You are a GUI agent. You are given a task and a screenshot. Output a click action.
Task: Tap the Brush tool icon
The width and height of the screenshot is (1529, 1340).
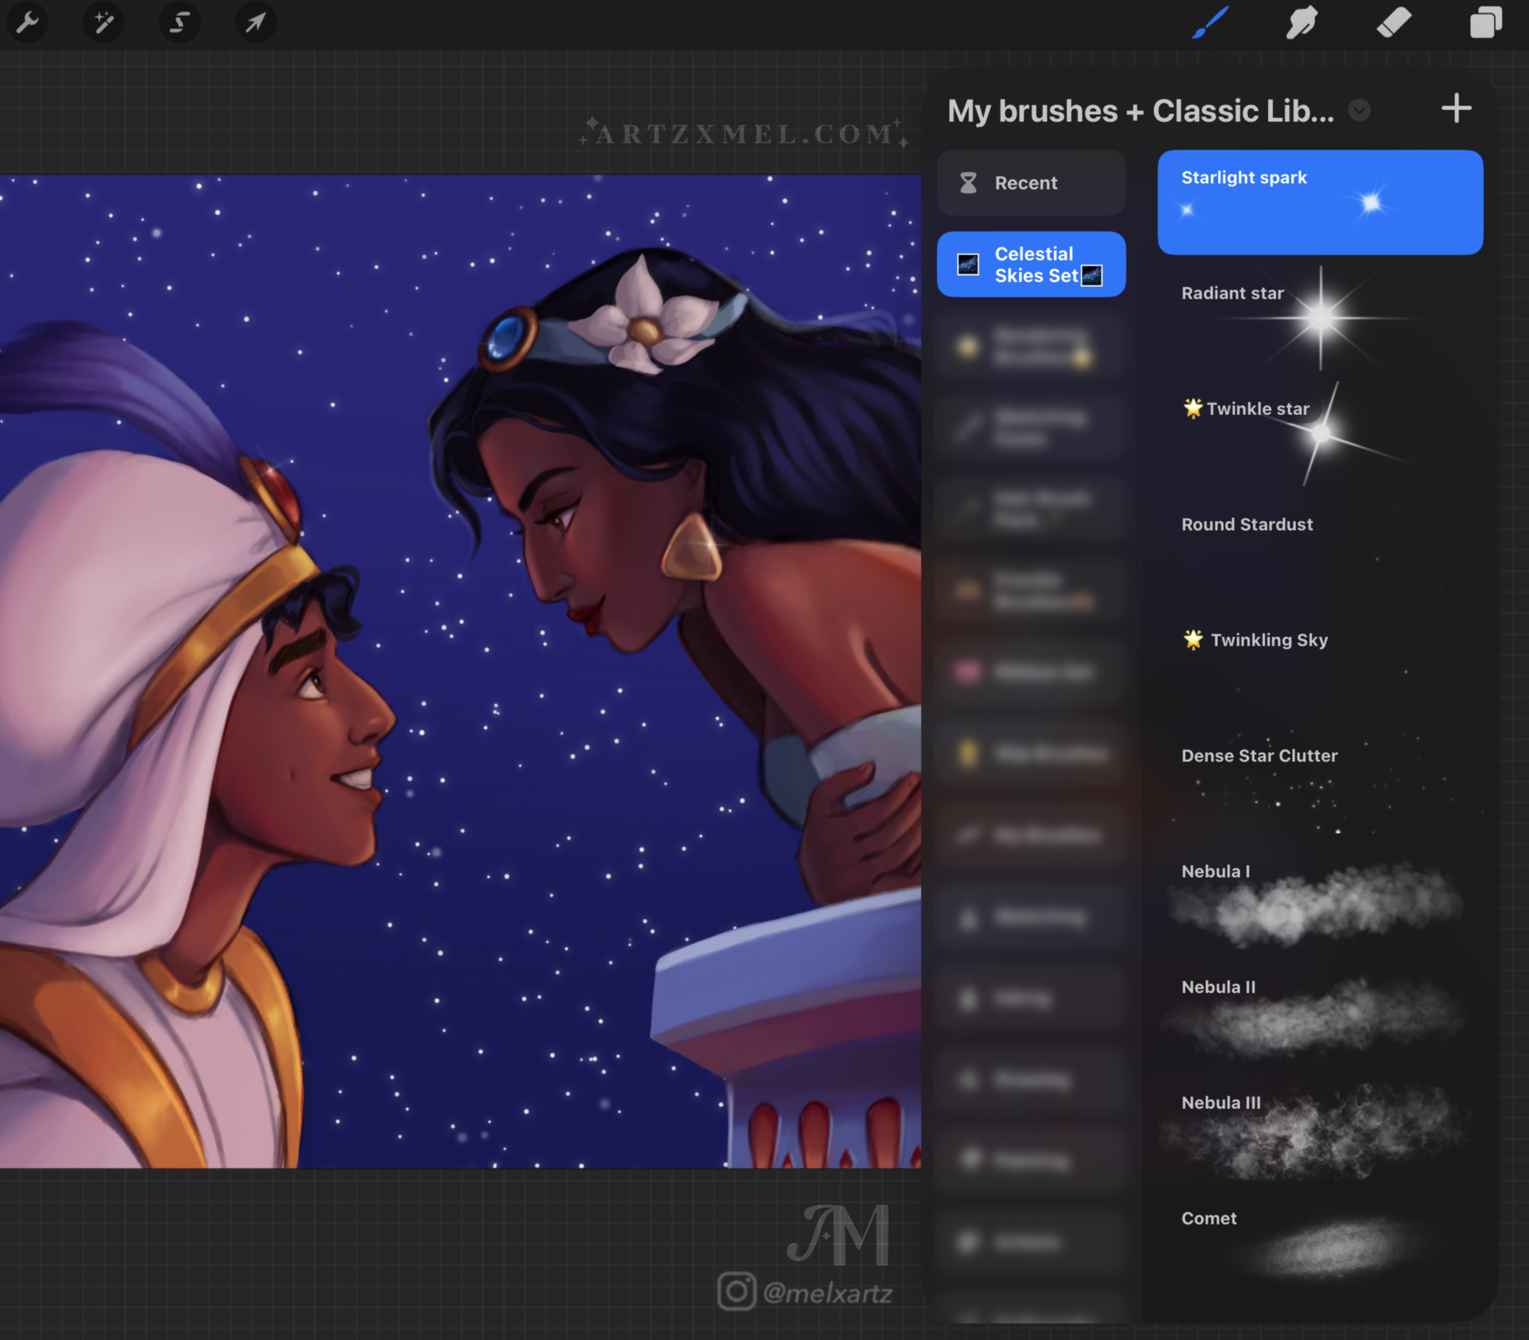click(x=1210, y=23)
